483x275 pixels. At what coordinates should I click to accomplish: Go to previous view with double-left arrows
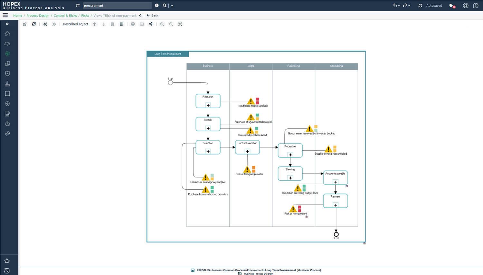[45, 24]
